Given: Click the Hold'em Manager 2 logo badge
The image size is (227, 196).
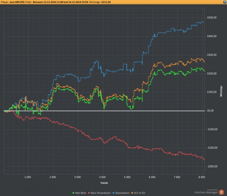Looking at the screenshot, I should pyautogui.click(x=221, y=192).
